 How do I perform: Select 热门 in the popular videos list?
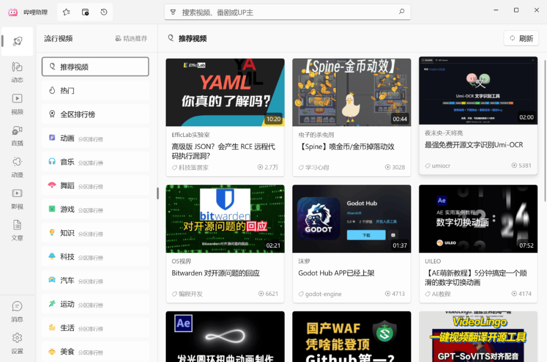(x=95, y=91)
